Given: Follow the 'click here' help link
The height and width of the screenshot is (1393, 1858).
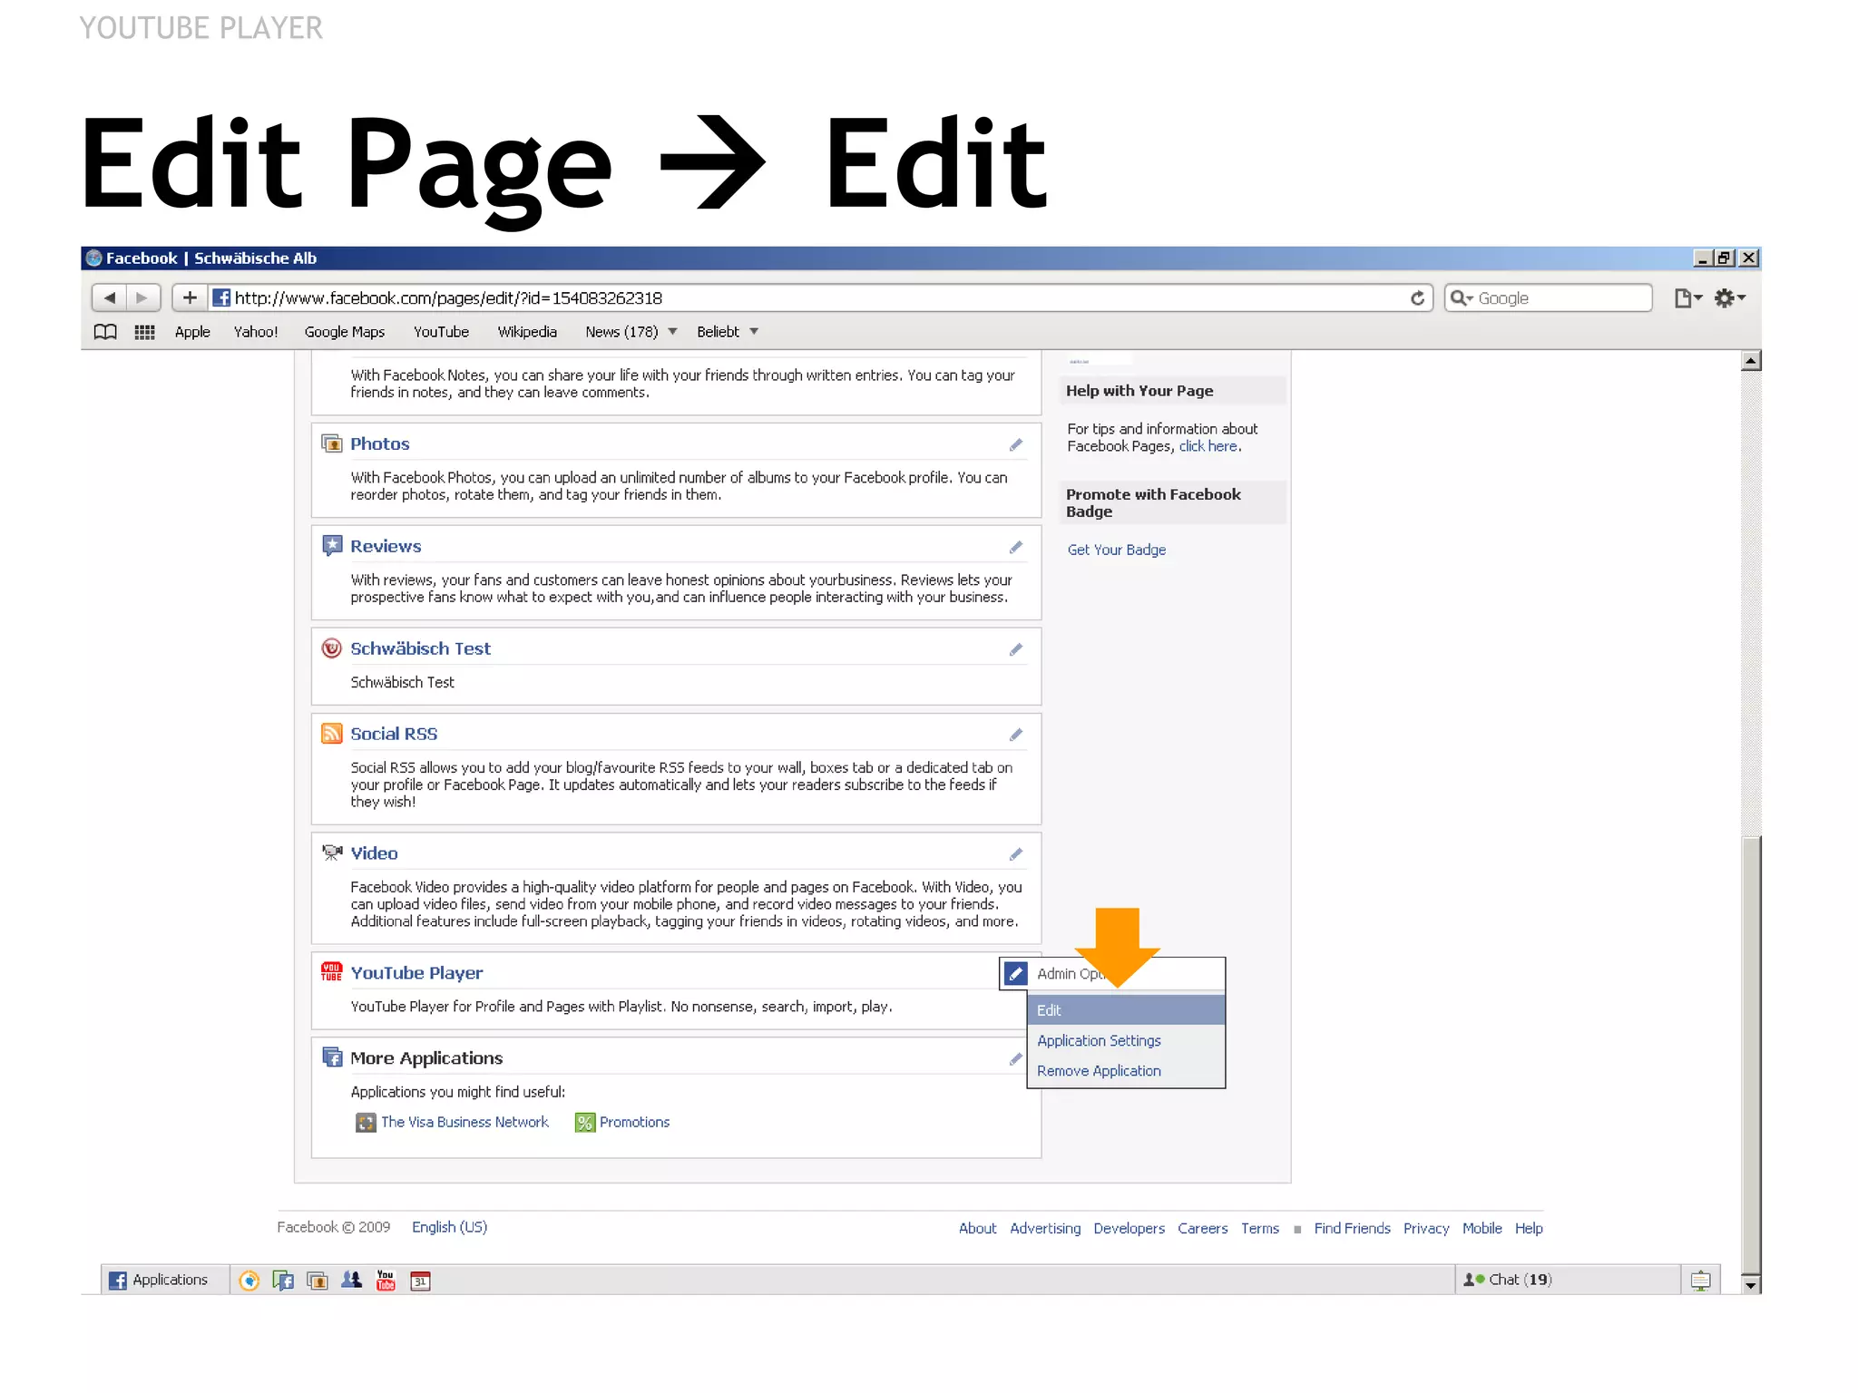Looking at the screenshot, I should [x=1208, y=446].
